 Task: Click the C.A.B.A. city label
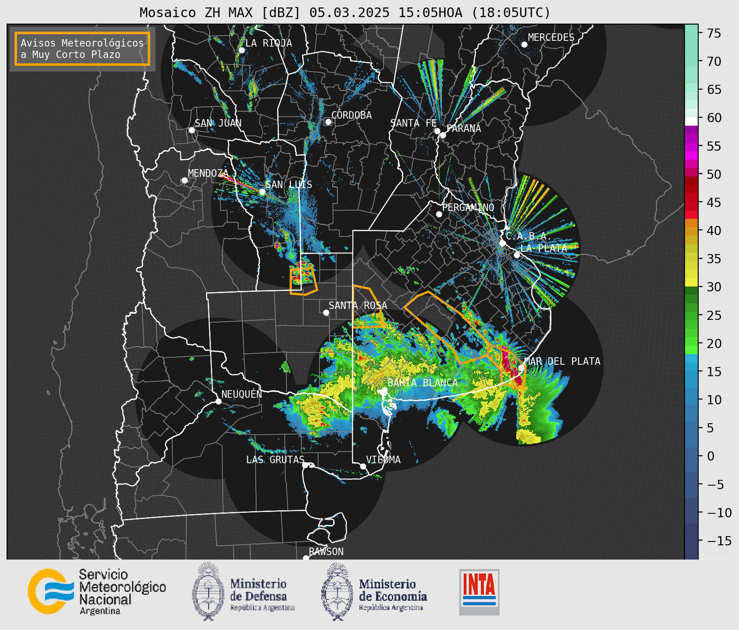(x=529, y=236)
